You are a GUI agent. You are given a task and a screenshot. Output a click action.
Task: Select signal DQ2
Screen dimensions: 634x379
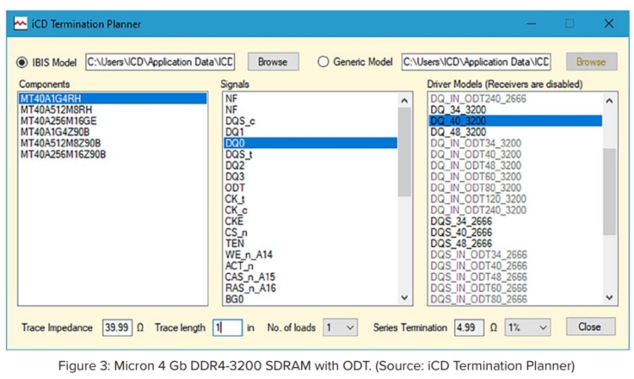(310, 166)
